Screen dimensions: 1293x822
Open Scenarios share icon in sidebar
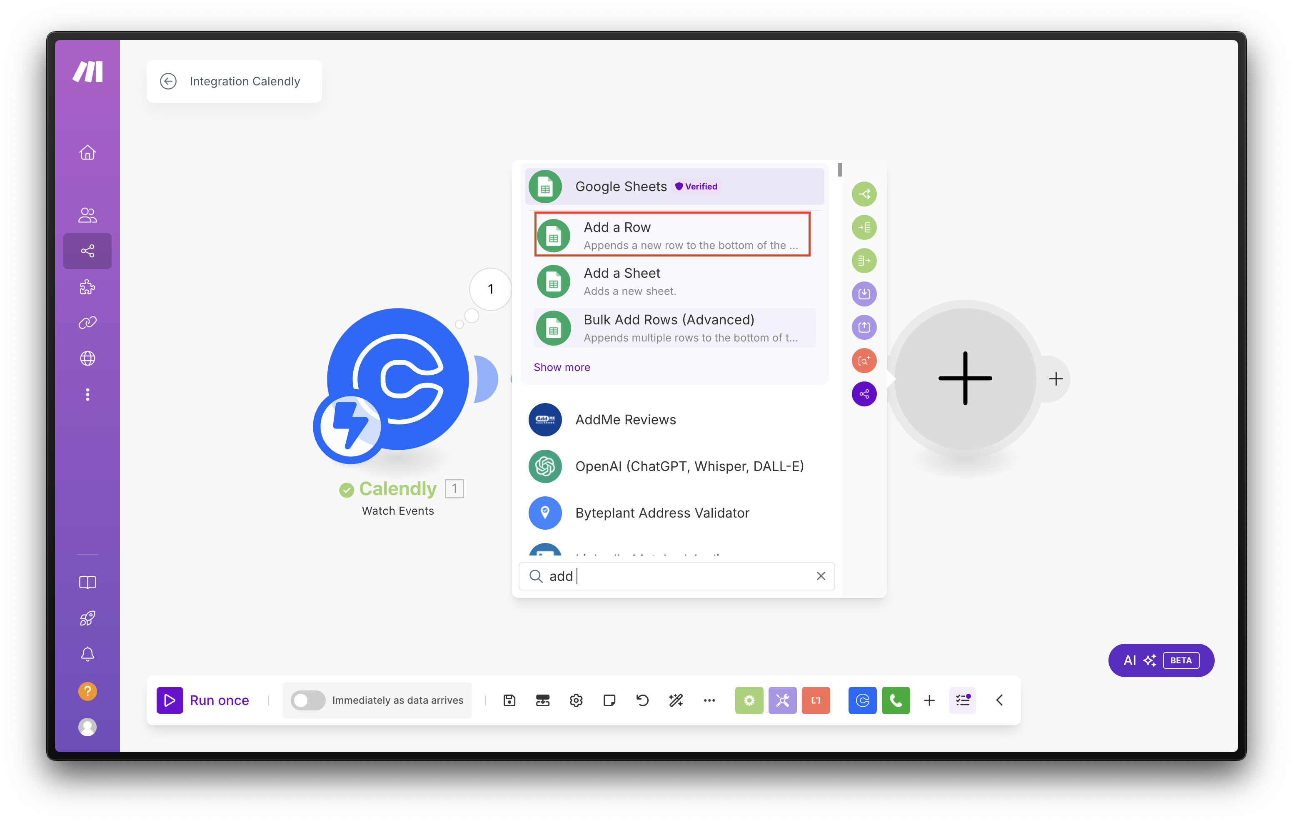[87, 251]
